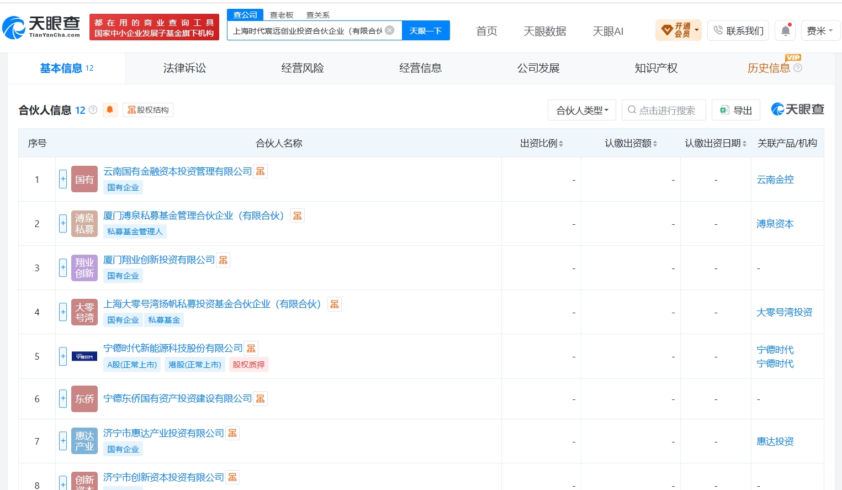Open the notification bell in header
This screenshot has height=490, width=842.
coord(786,31)
